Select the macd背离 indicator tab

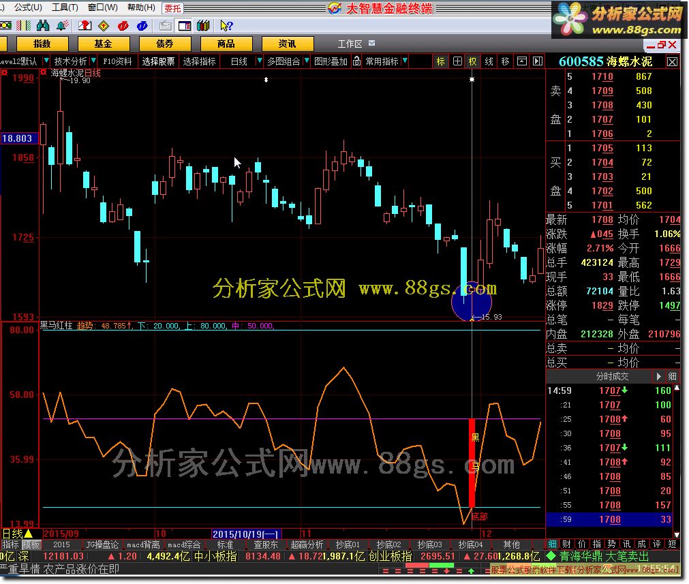(x=143, y=544)
